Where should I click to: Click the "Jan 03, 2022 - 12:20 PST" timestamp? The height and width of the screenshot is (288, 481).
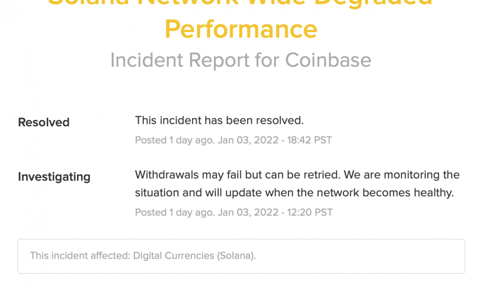click(x=275, y=212)
